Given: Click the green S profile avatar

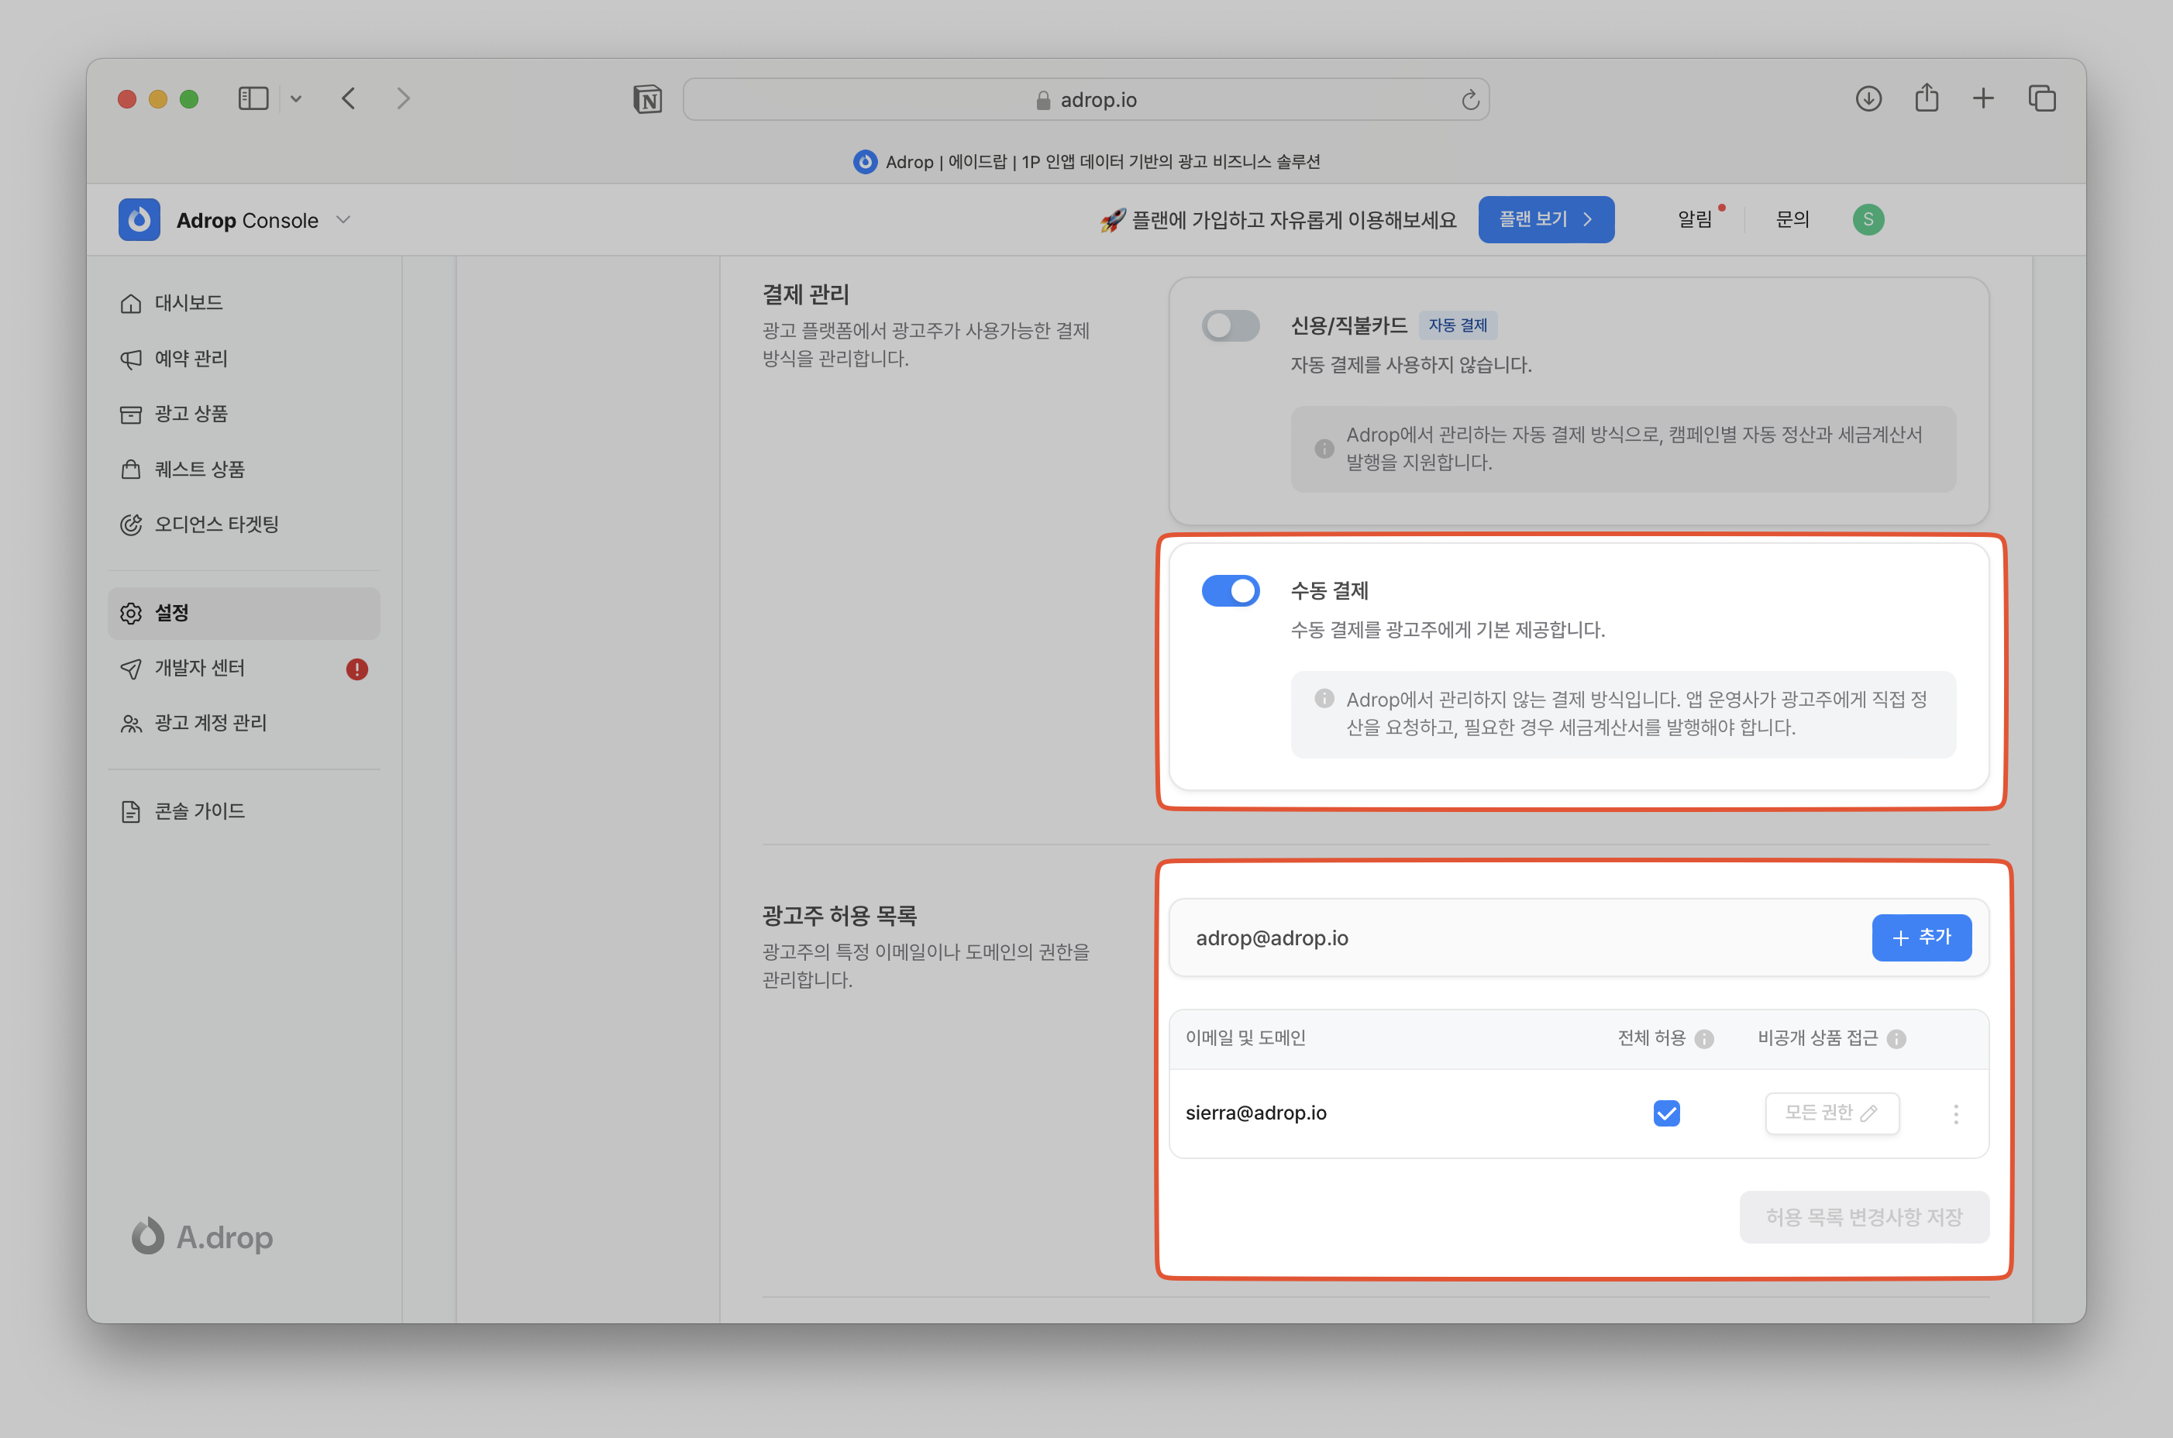Looking at the screenshot, I should 1868,219.
